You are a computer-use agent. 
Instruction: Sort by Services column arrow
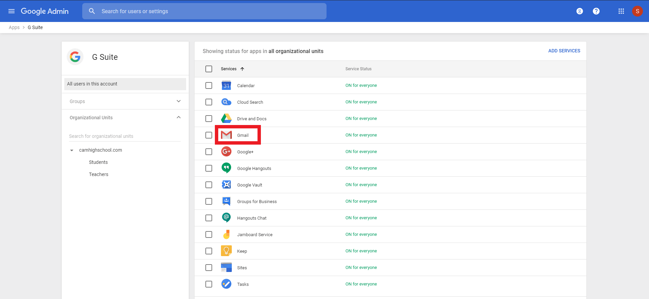pyautogui.click(x=242, y=69)
